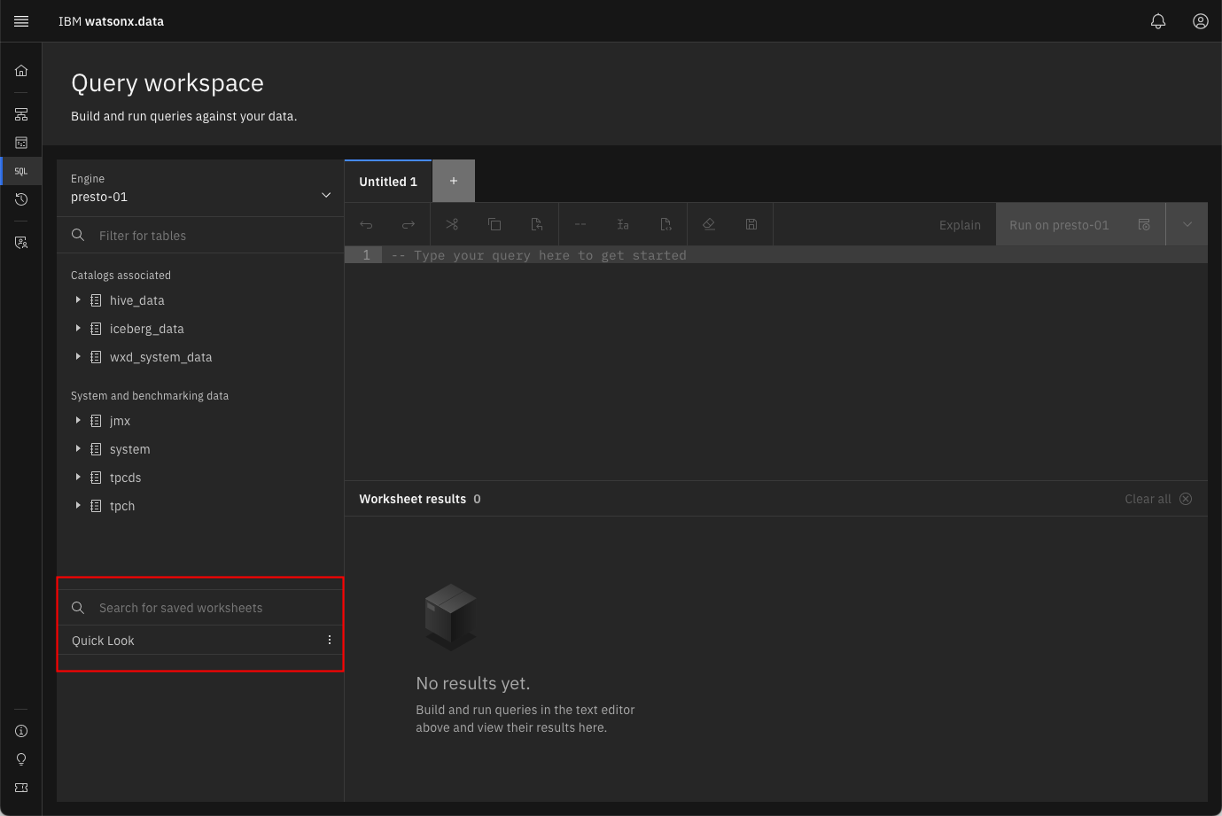Click the IBM watsonx.data title

pyautogui.click(x=111, y=21)
